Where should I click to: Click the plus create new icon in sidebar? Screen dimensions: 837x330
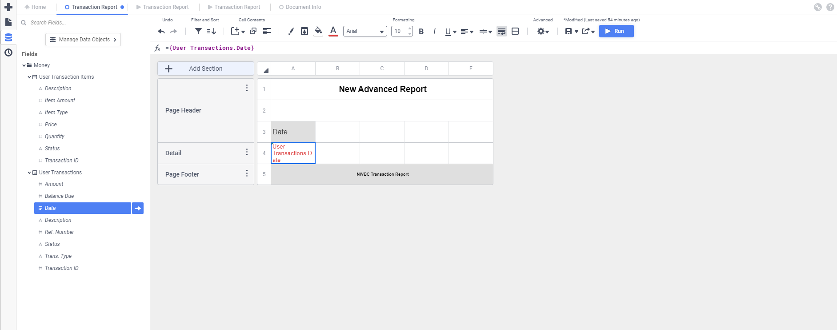tap(8, 7)
